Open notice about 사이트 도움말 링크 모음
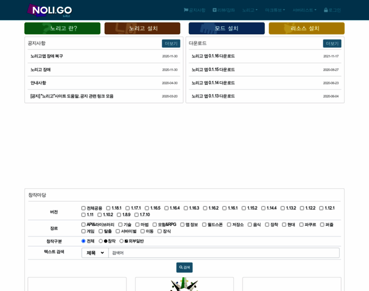Viewport: 369px width, 291px height. 72,96
